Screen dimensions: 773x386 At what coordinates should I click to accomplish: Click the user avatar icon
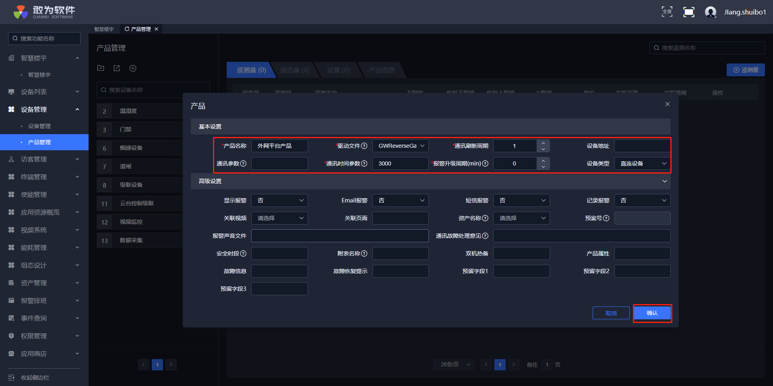click(710, 12)
